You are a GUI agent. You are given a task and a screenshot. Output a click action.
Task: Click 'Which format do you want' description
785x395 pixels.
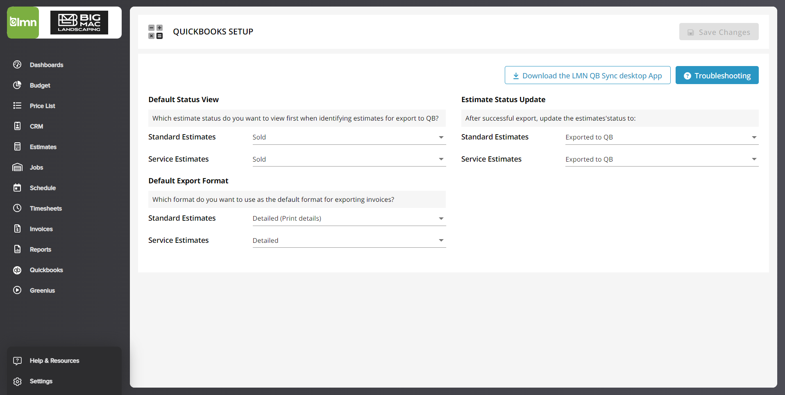click(273, 199)
